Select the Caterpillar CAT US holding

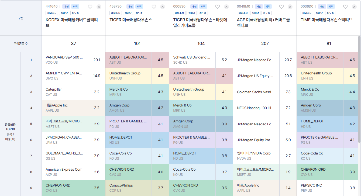(x=65, y=92)
